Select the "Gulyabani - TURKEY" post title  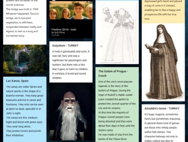pos(65,45)
